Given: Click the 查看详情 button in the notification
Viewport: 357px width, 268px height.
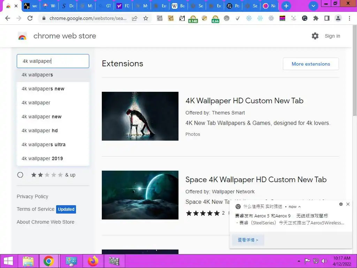Looking at the screenshot, I should pyautogui.click(x=248, y=240).
